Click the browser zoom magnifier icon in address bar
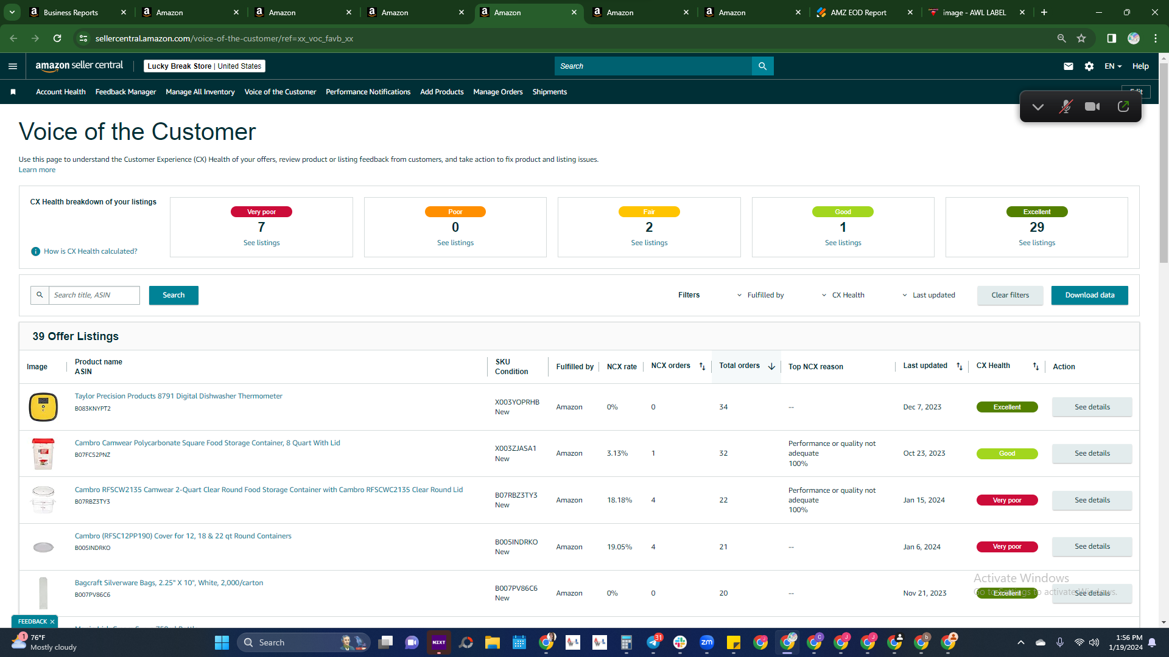 click(1061, 38)
